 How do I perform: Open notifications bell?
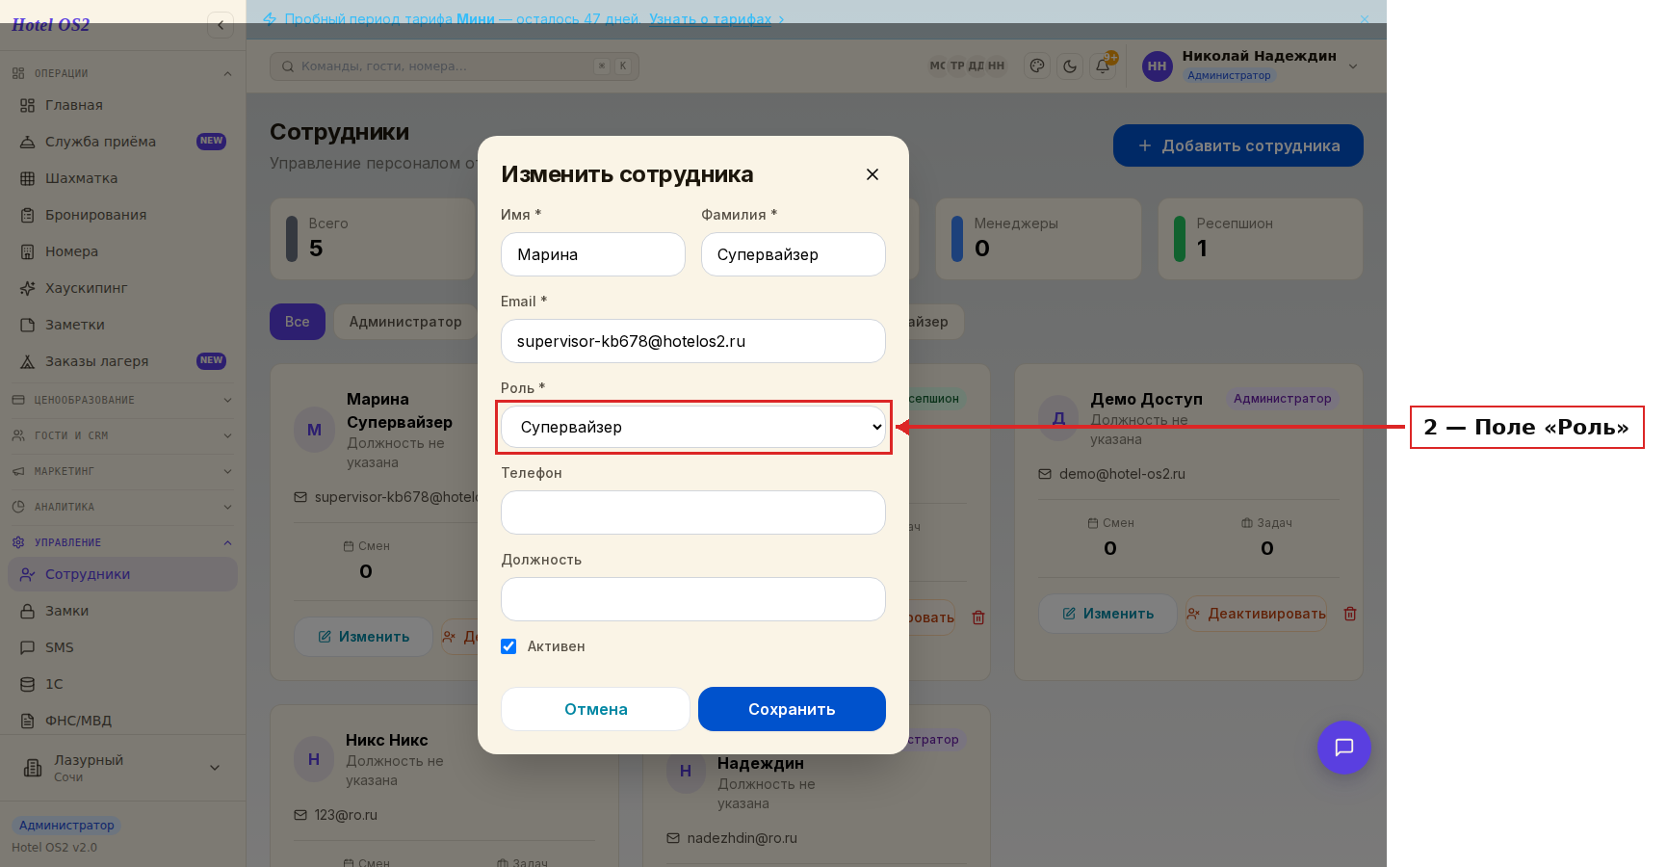coord(1103,66)
